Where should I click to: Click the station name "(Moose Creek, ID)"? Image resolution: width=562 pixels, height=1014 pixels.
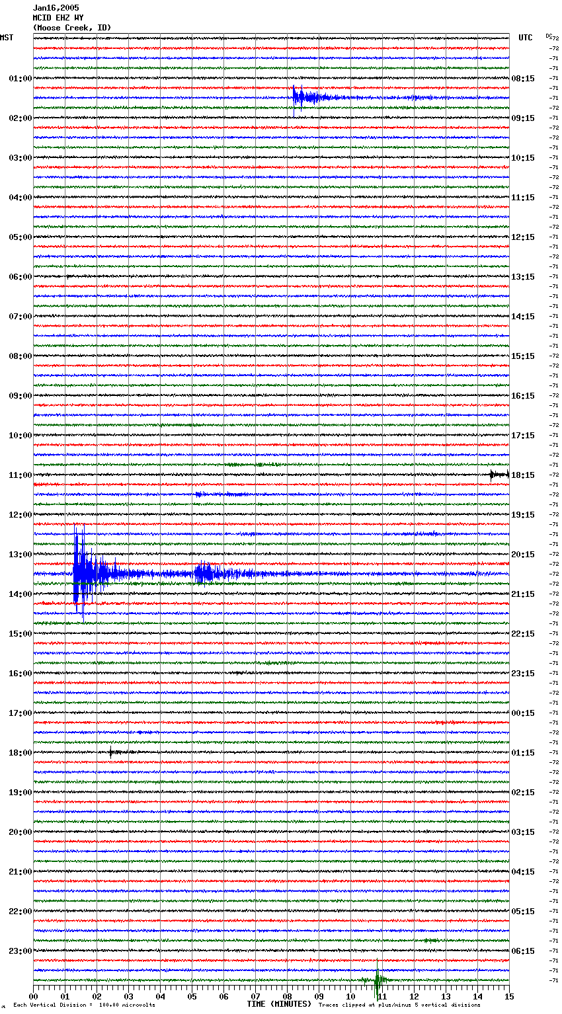click(72, 28)
